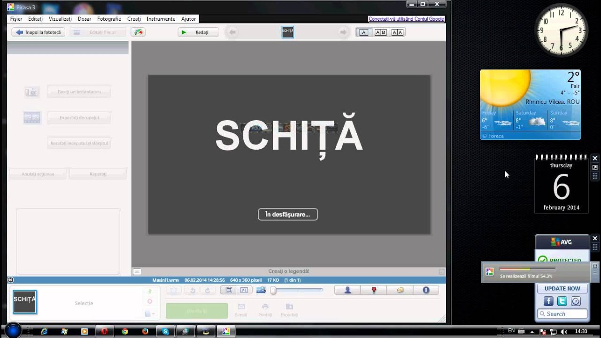Image resolution: width=601 pixels, height=338 pixels.
Task: Select 'A A' duplicate compare mode
Action: pos(397,32)
